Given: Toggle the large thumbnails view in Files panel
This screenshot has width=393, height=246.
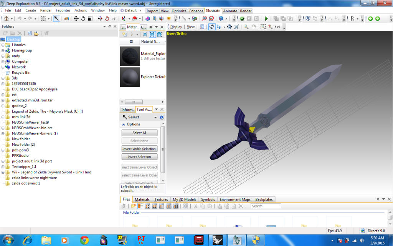Looking at the screenshot, I should (x=140, y=206).
